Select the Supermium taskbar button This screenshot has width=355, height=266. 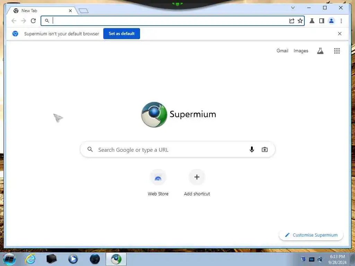tap(116, 259)
